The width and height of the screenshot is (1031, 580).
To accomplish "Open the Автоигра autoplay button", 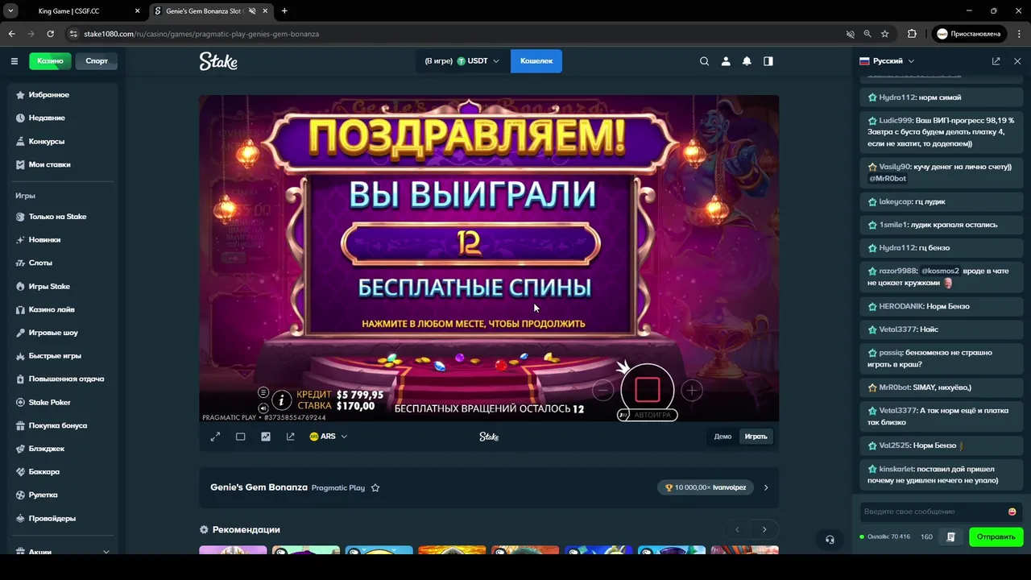I will pos(648,415).
